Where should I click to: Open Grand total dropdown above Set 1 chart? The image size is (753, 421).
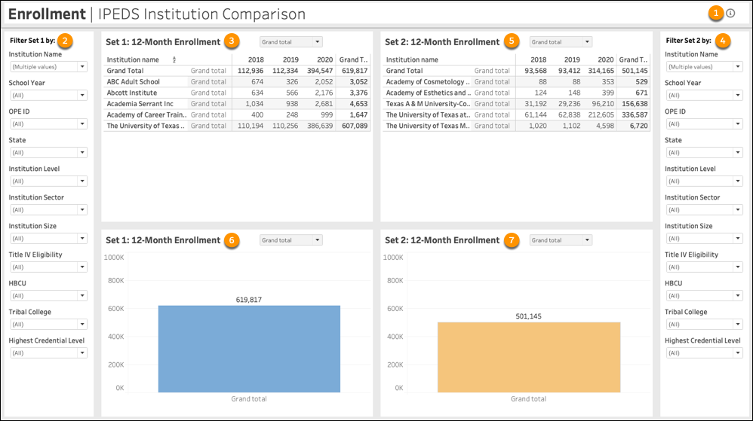pyautogui.click(x=291, y=240)
